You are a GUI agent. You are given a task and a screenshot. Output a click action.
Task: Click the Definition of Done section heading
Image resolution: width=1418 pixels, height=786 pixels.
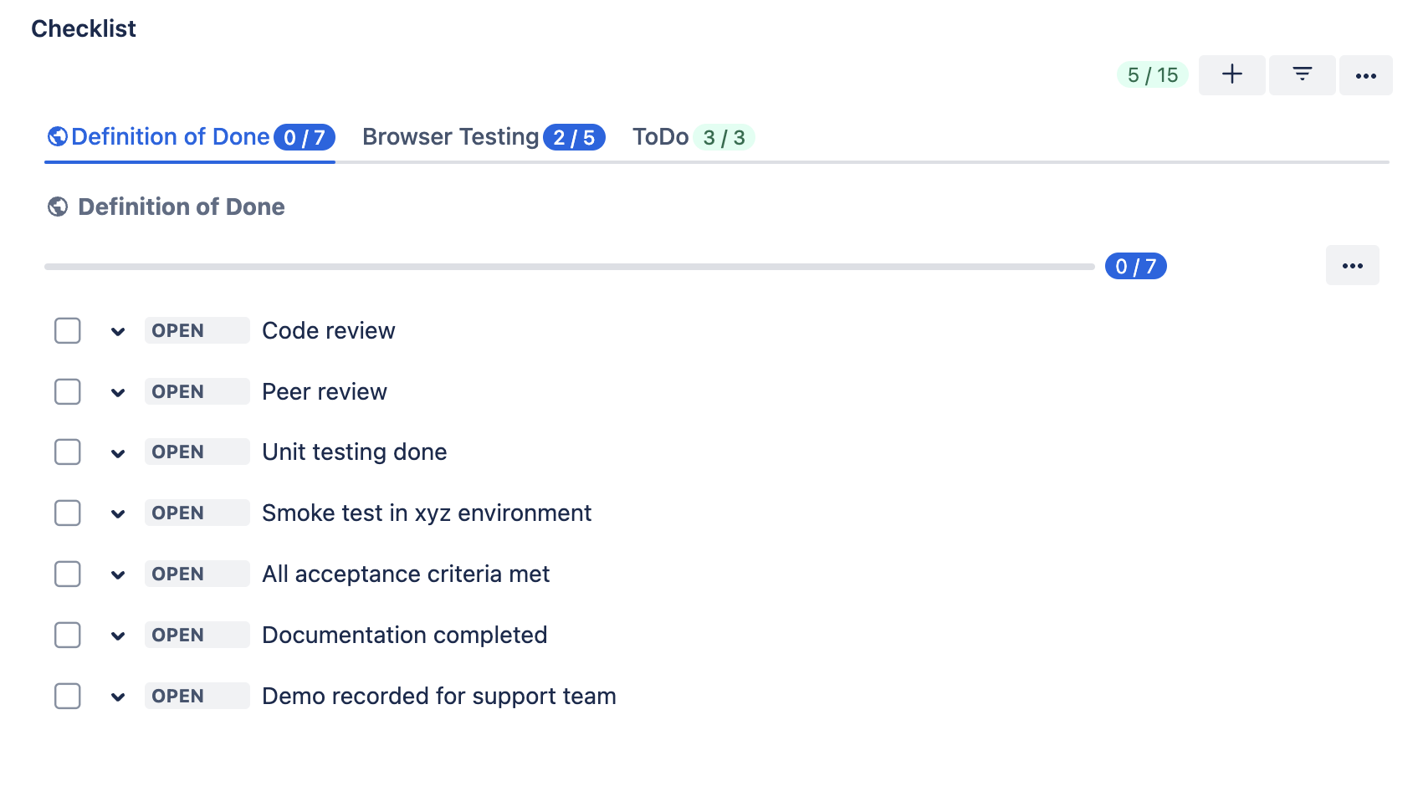182,207
